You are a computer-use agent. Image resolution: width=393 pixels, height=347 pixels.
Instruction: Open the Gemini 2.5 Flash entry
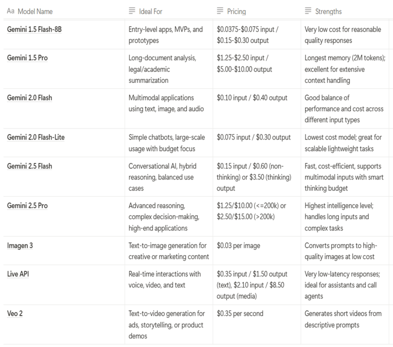tap(30, 166)
